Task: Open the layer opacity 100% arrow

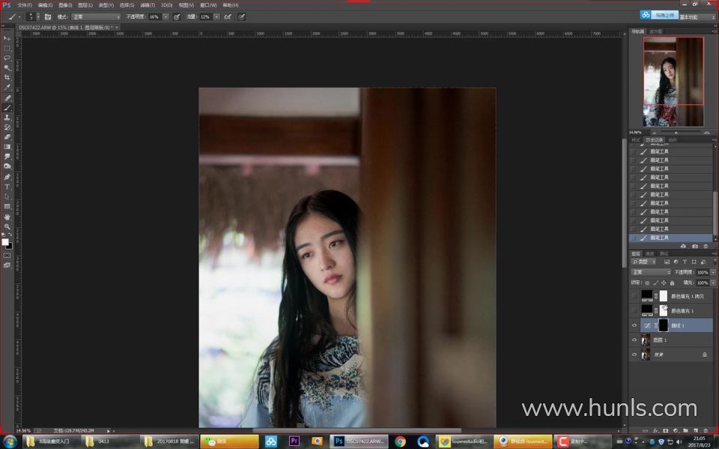Action: 713,272
